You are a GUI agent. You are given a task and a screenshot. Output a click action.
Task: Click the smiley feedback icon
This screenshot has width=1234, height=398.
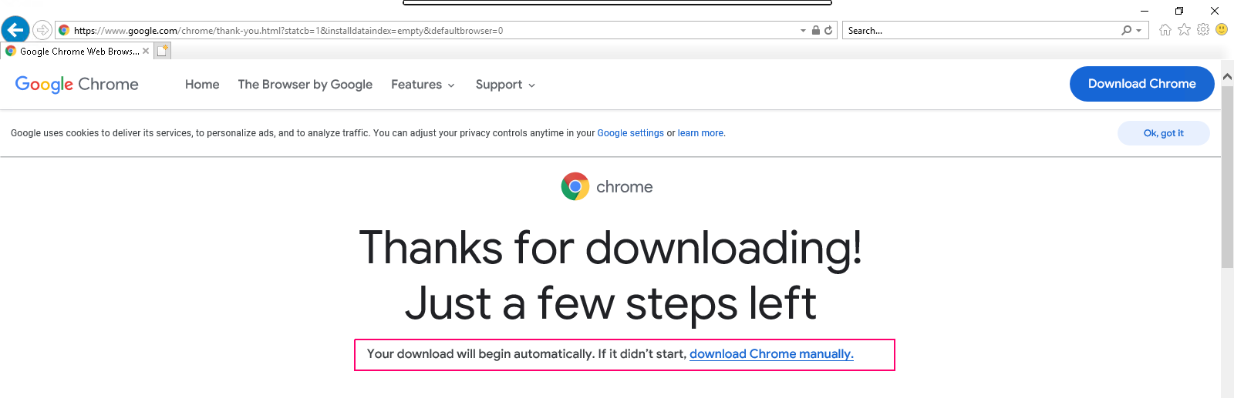(x=1222, y=30)
